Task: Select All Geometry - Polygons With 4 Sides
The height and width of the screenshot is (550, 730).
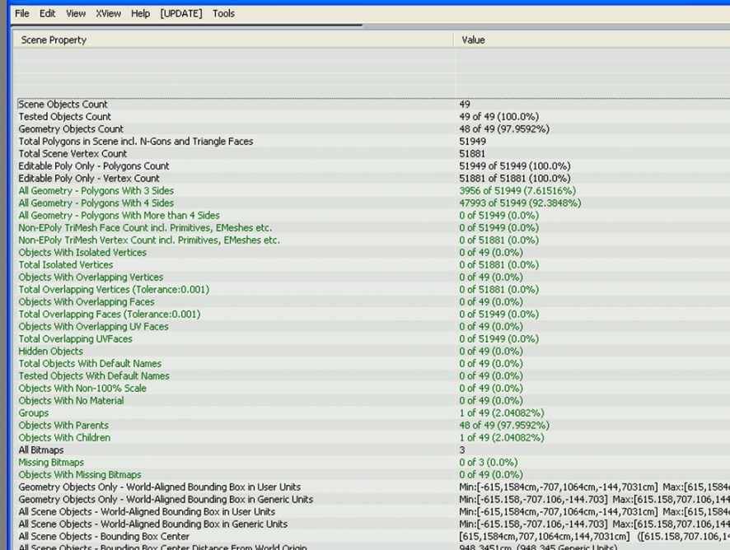Action: pos(96,203)
